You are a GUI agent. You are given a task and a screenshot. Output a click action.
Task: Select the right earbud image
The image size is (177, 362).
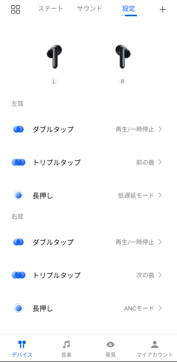(123, 57)
